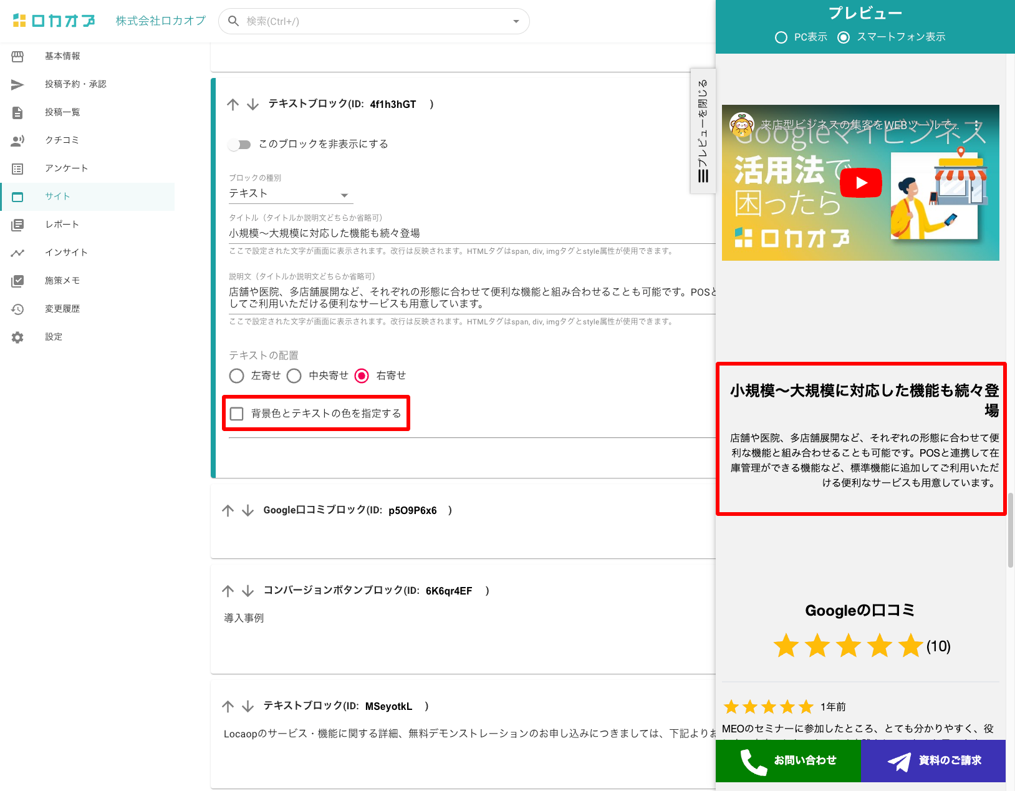Play the YouTube video in preview

(x=860, y=183)
